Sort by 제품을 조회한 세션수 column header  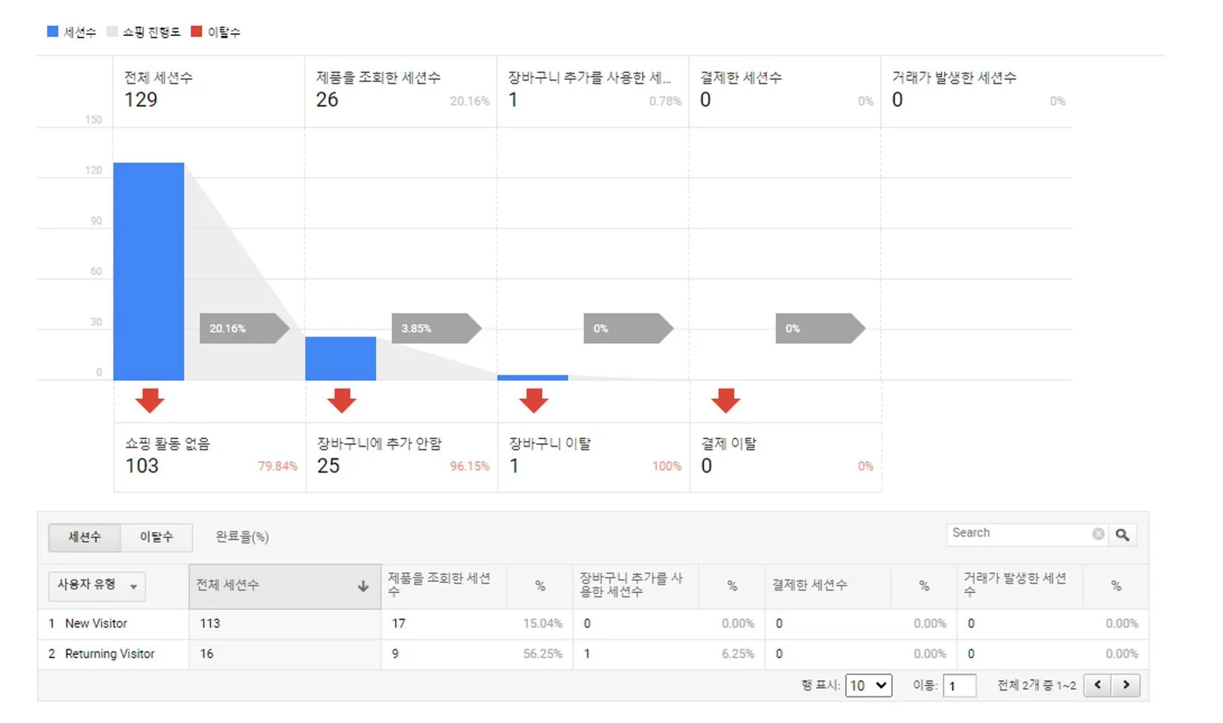tap(444, 585)
